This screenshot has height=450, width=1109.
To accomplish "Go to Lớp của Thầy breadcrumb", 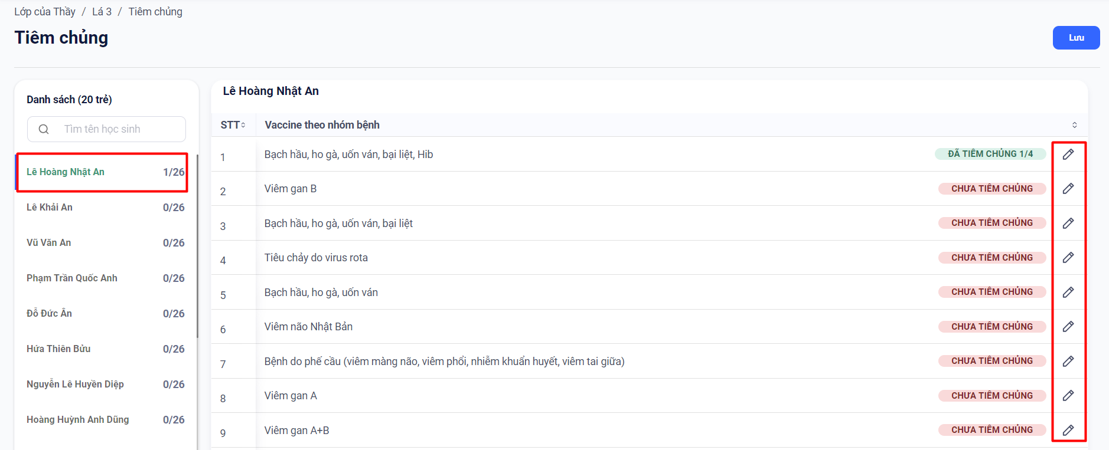I will click(x=45, y=12).
